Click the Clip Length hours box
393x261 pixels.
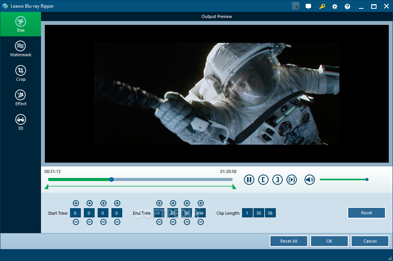pyautogui.click(x=247, y=213)
